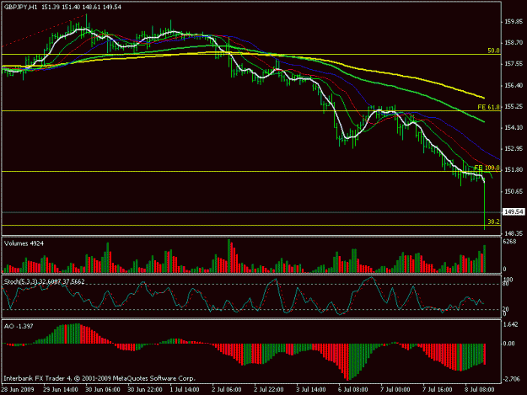Select the 50.0 Fibonacci level label
The height and width of the screenshot is (395, 527).
(493, 51)
